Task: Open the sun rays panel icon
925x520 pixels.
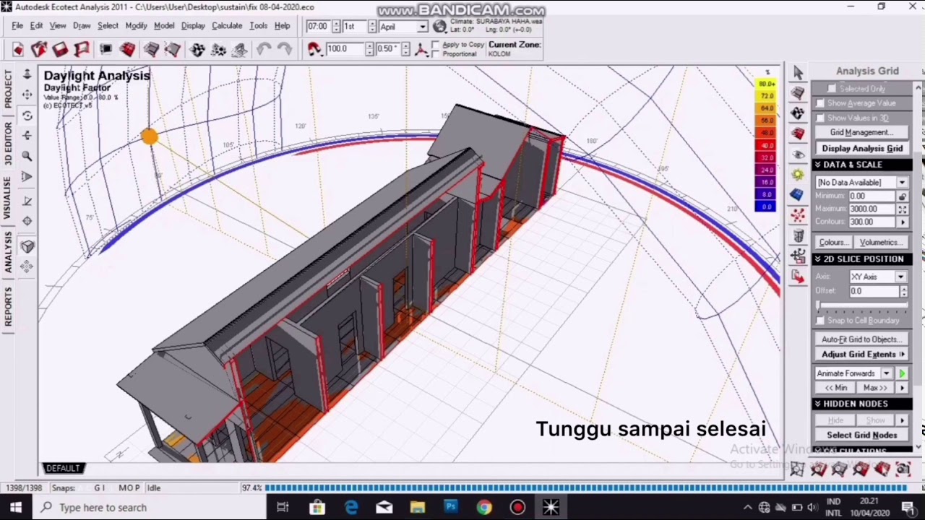Action: click(x=798, y=174)
